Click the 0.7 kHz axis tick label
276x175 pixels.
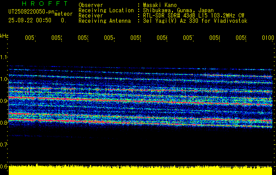(4, 144)
